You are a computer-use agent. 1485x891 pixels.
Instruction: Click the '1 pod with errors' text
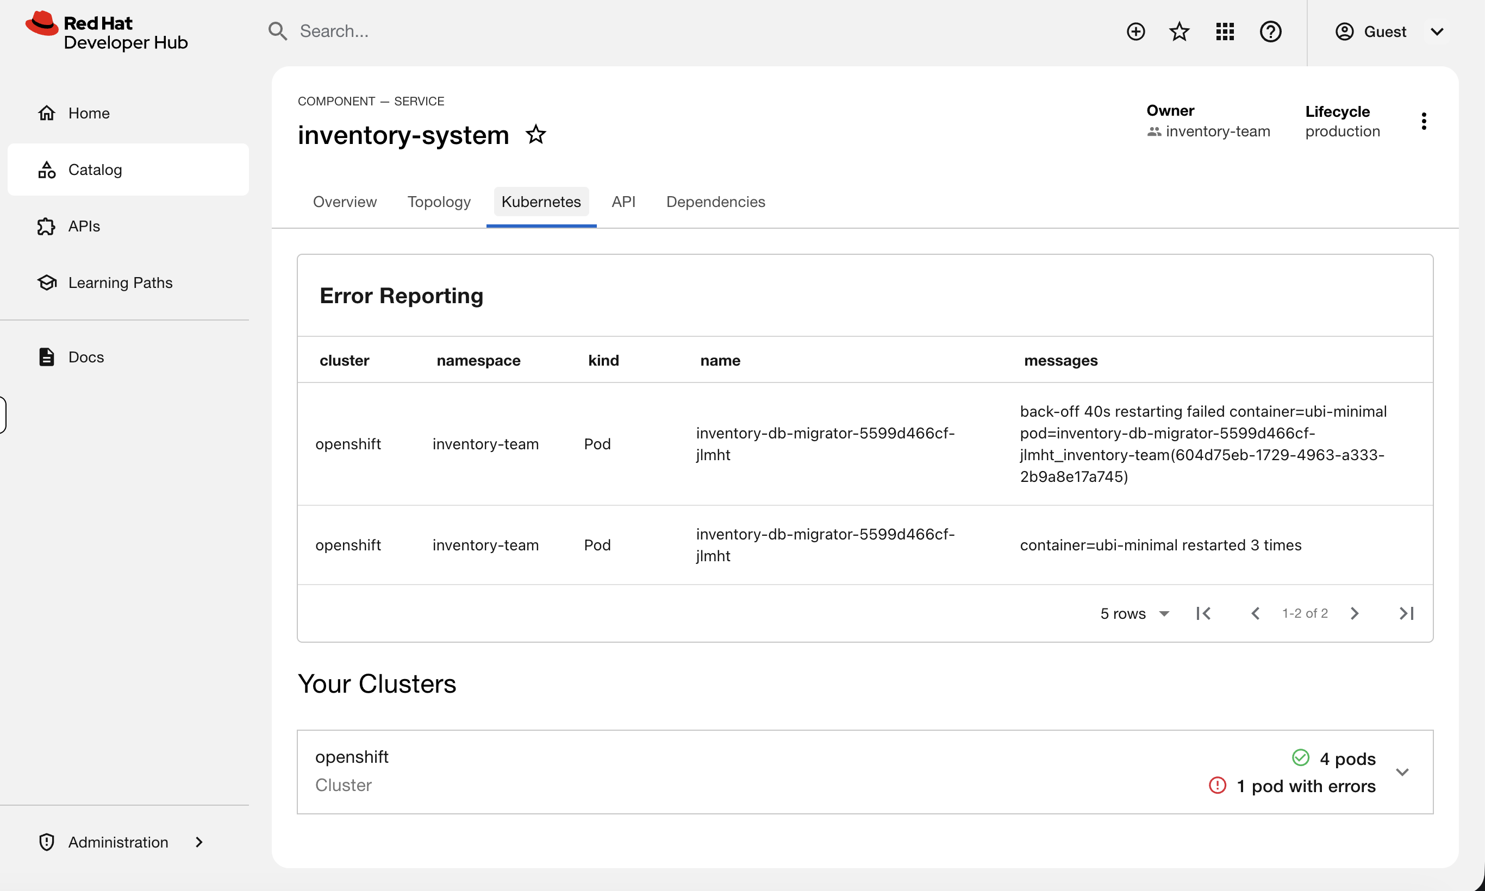pos(1306,786)
